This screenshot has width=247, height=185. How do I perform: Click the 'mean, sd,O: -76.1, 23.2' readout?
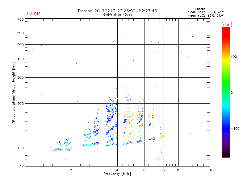(206, 12)
